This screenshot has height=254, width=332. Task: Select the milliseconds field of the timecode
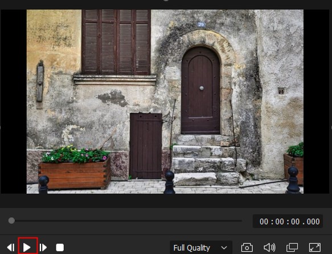point(313,222)
